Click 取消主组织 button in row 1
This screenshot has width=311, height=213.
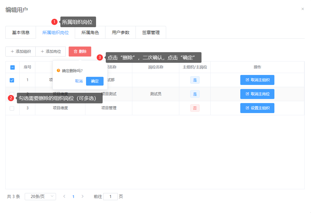257,80
